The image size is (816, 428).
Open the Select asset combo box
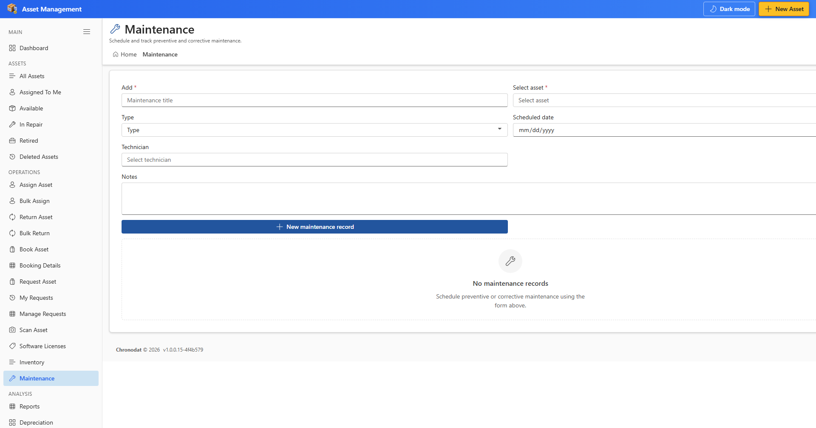coord(664,100)
